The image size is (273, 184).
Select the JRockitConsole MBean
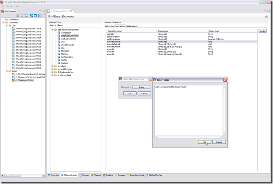[x=67, y=45]
